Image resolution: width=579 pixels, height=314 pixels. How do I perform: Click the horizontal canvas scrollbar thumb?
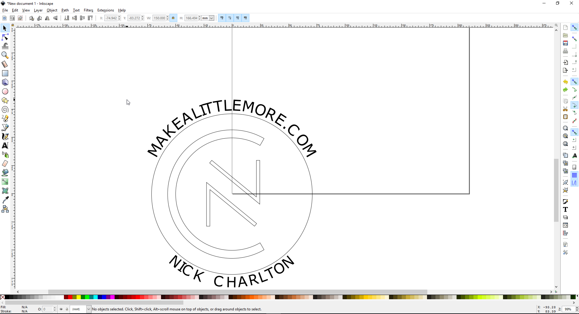tap(238, 292)
